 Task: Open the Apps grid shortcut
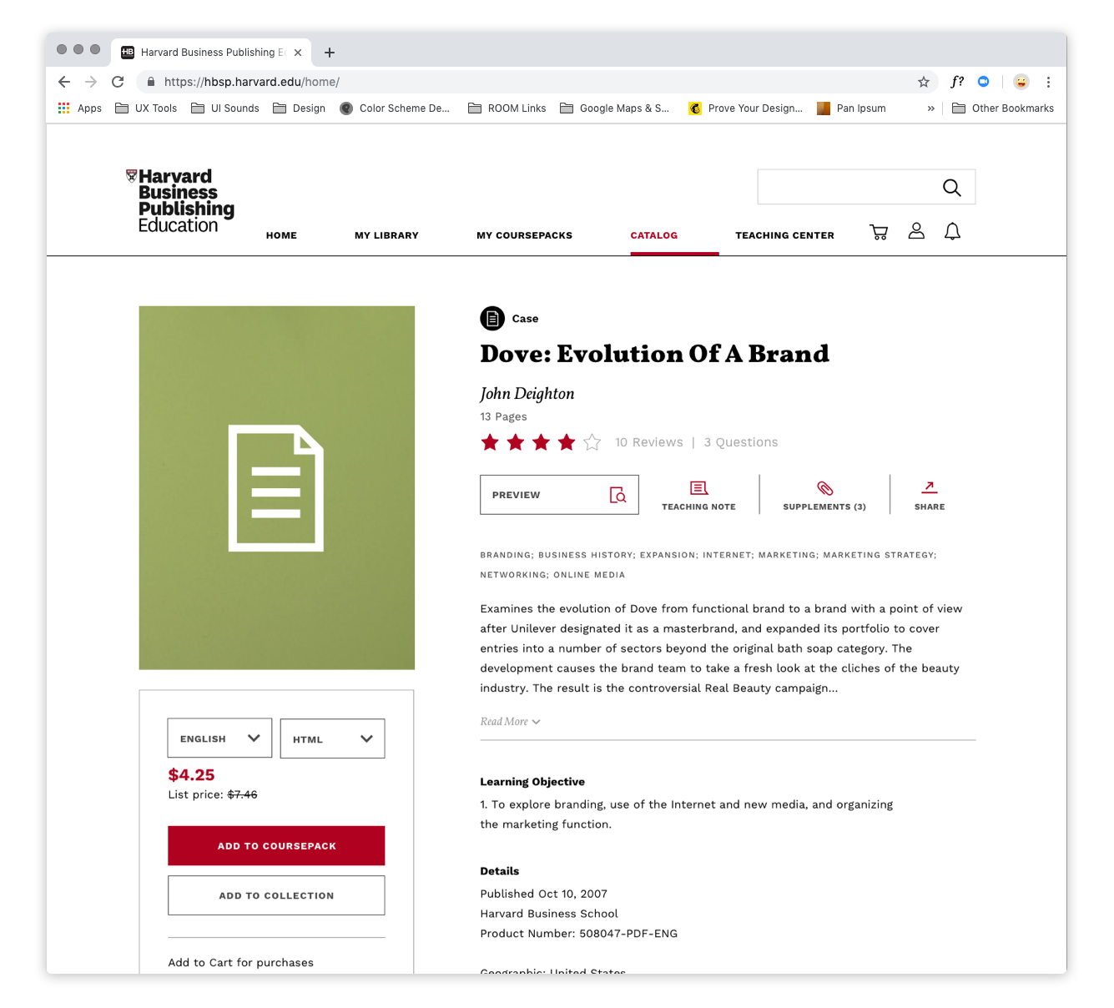(80, 108)
